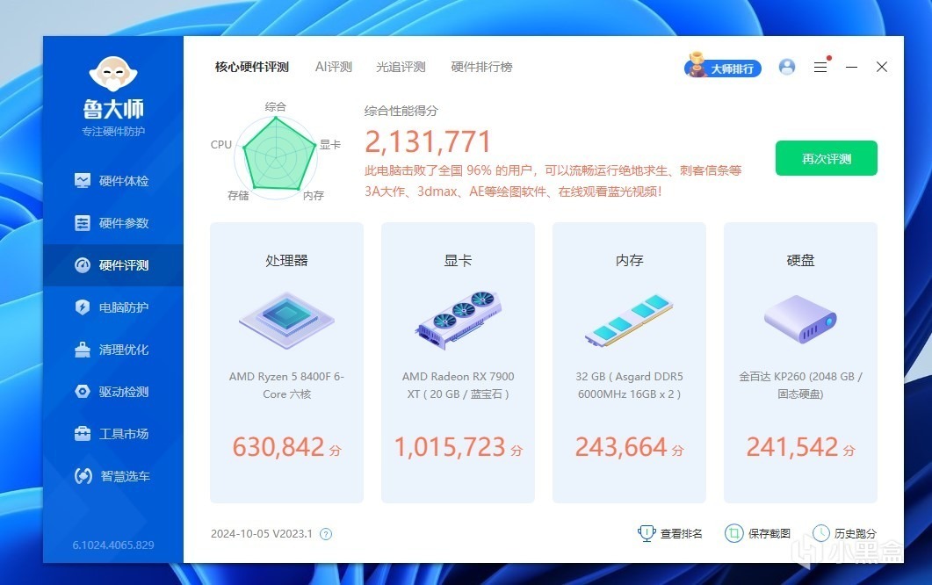
Task: Click 历史跑分 link
Action: [845, 533]
